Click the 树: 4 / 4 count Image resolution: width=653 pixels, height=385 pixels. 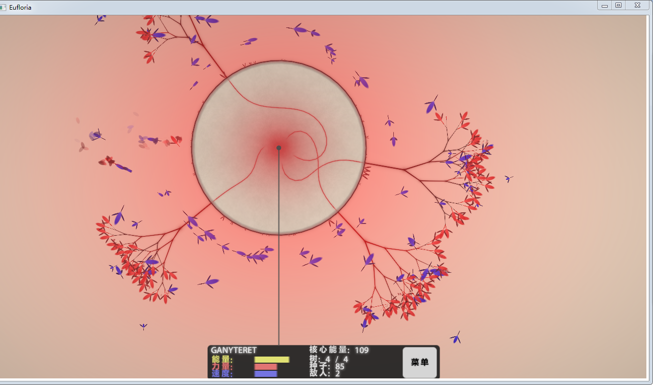click(329, 359)
